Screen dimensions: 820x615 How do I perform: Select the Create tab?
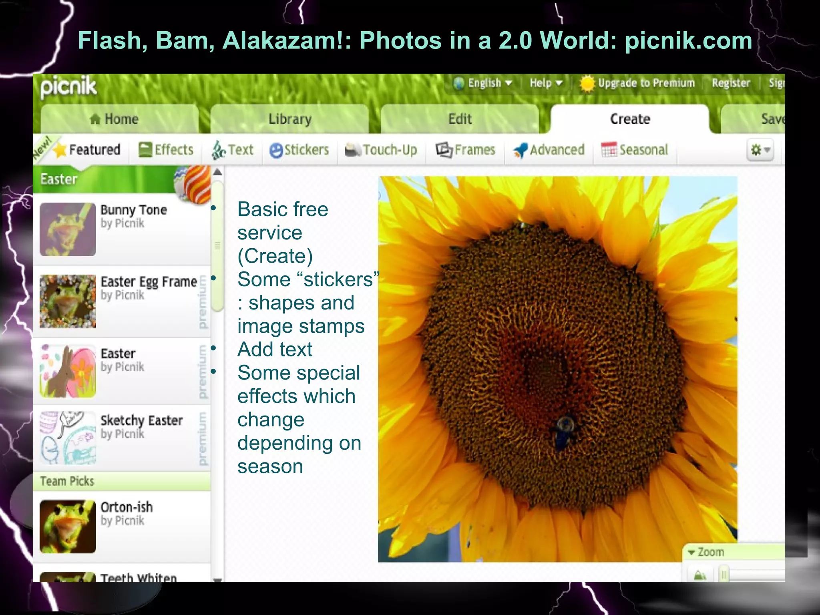pyautogui.click(x=630, y=119)
